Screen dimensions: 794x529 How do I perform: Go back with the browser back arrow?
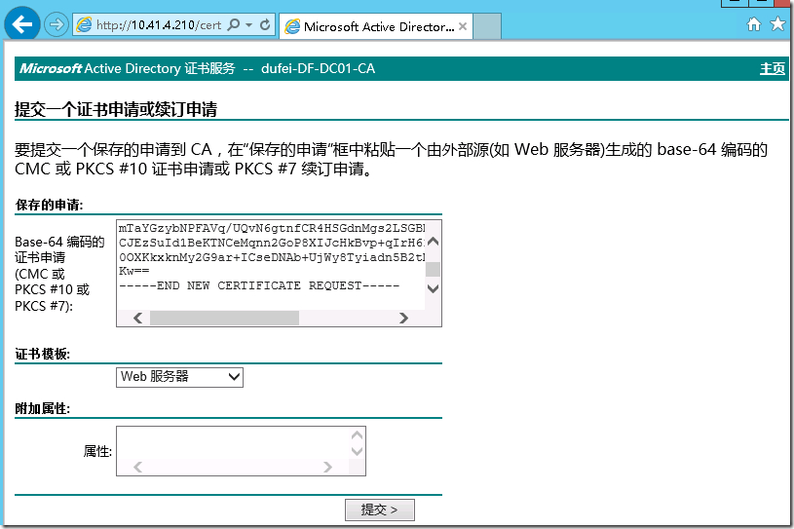[22, 23]
